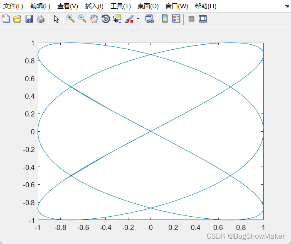Viewport: 291px width, 244px height.
Task: Open the 文件(F) menu
Action: [13, 6]
